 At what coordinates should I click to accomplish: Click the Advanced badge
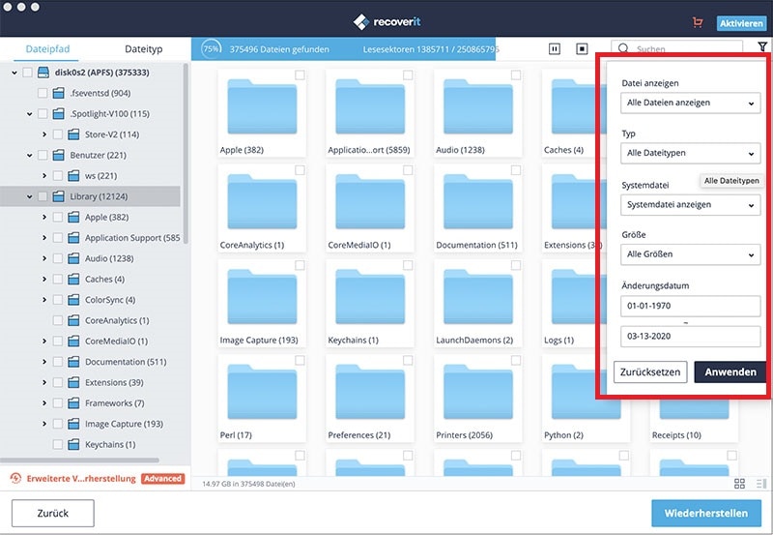click(x=162, y=478)
